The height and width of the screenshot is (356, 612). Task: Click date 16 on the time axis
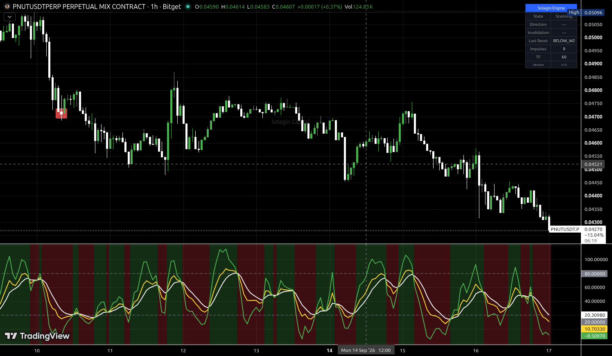pos(476,351)
